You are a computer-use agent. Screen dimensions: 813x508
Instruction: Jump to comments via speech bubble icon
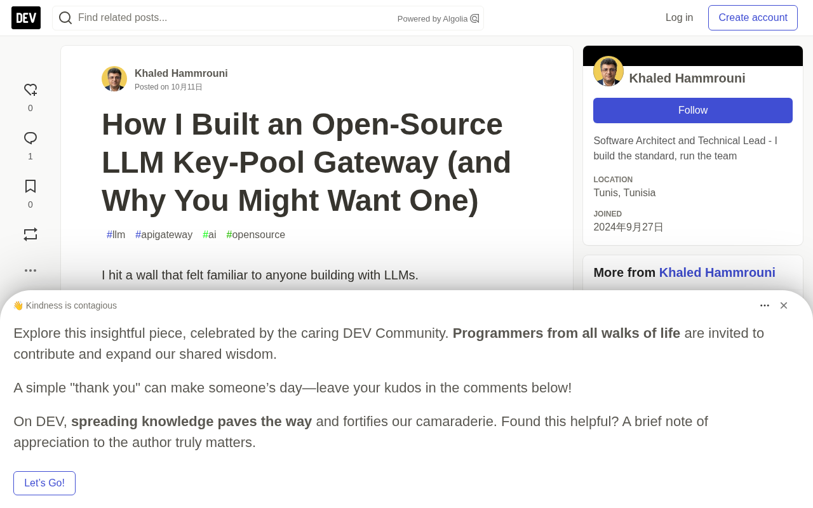click(x=30, y=138)
